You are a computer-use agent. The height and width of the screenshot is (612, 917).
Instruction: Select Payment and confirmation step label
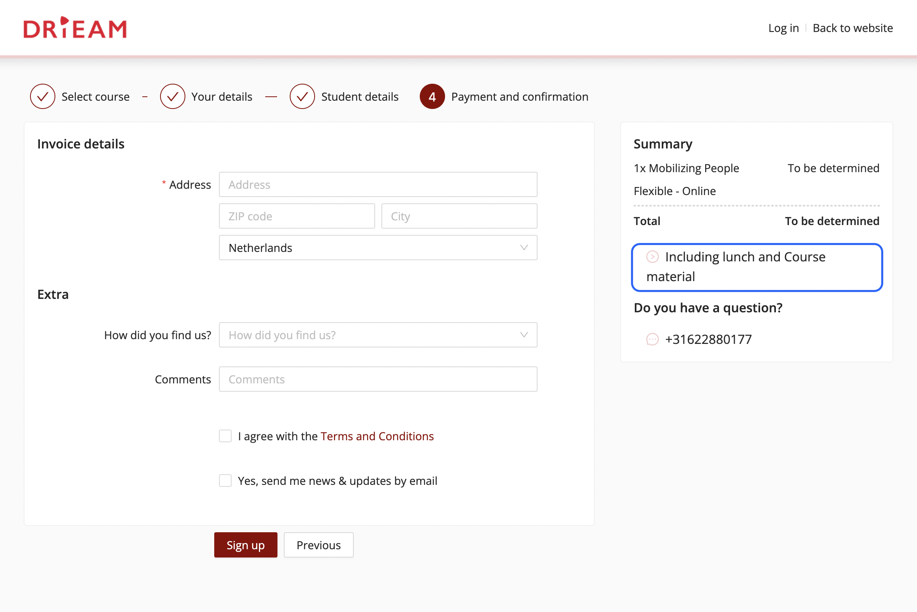coord(520,97)
